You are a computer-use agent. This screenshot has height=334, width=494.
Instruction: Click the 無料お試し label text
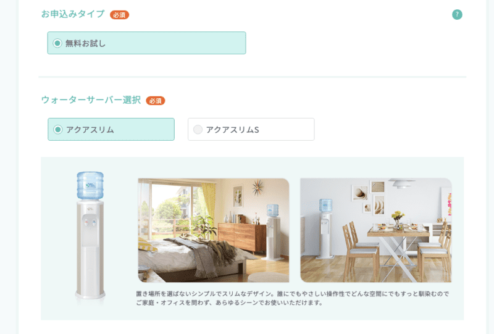click(85, 43)
